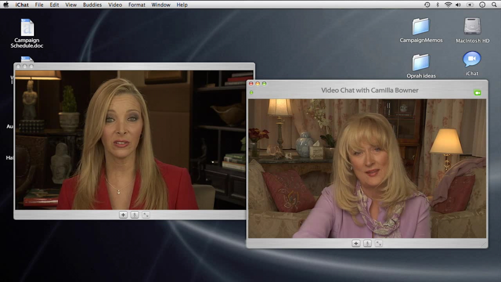
Task: Select the CampaignMemos folder
Action: (421, 31)
